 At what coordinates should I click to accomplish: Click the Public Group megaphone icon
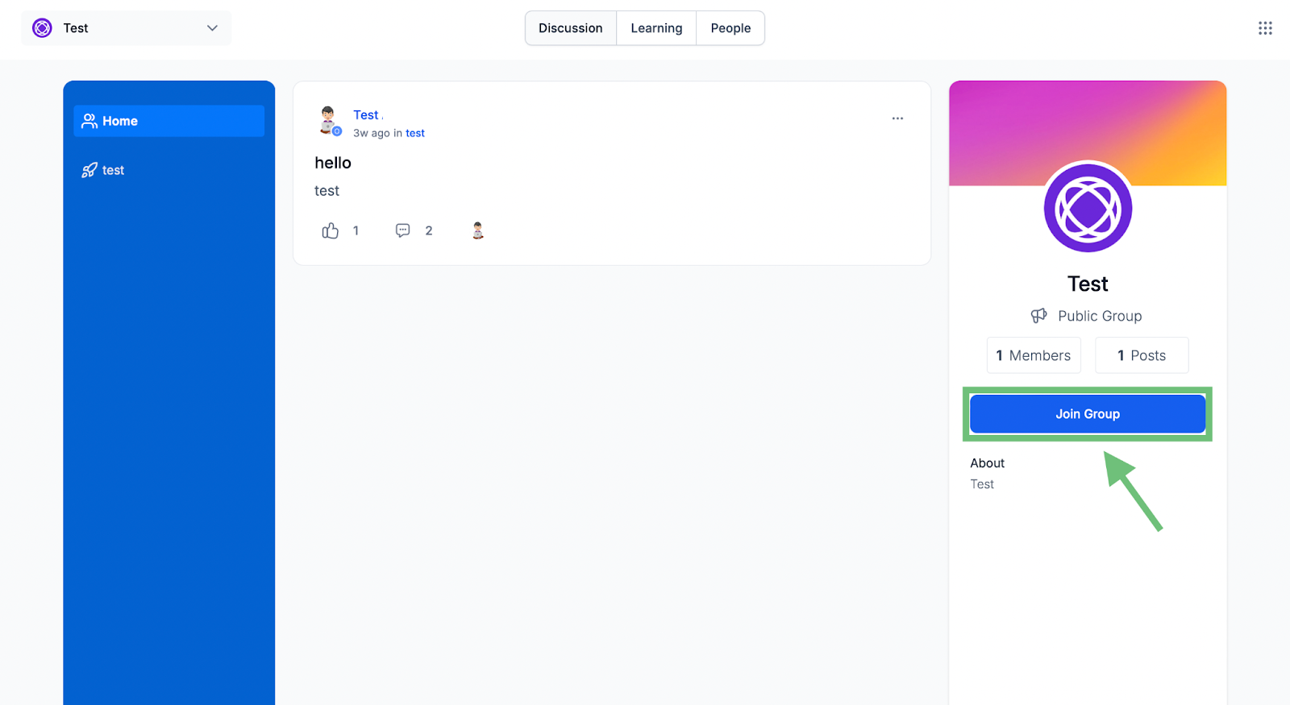tap(1039, 316)
